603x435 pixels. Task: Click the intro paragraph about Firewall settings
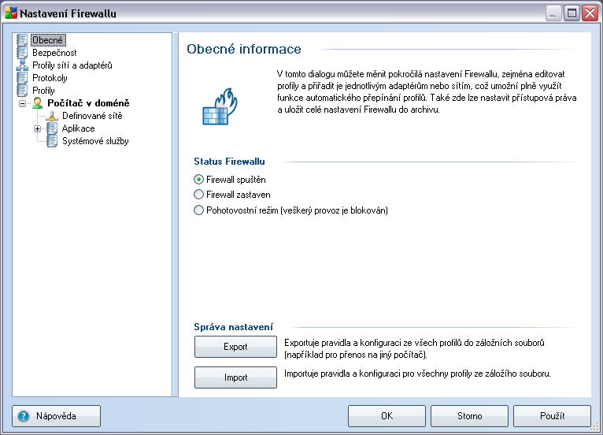pos(427,91)
